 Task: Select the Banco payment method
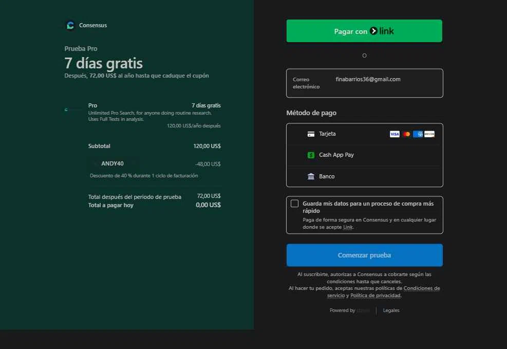click(x=364, y=176)
